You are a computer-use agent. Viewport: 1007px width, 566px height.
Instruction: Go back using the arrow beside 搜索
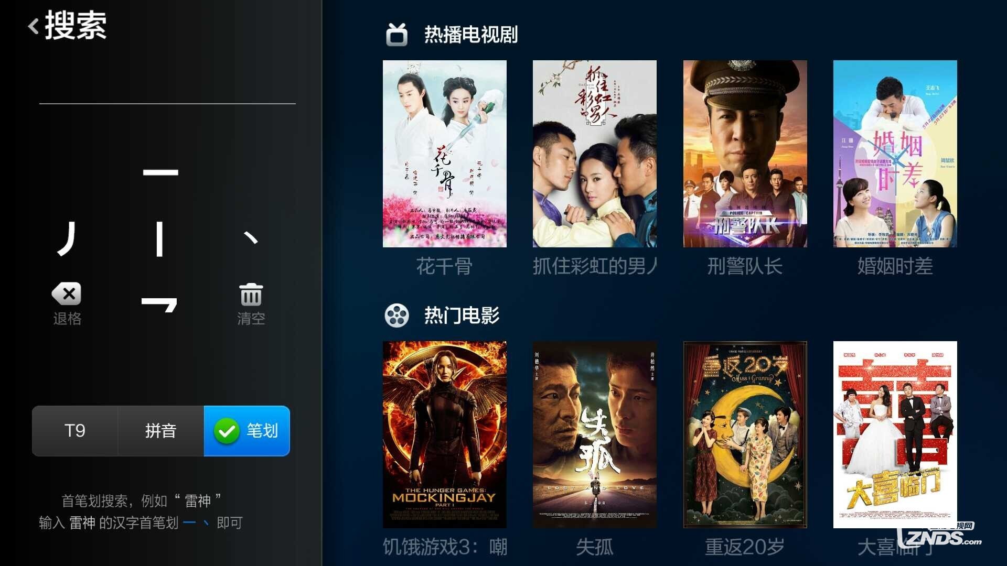[34, 26]
